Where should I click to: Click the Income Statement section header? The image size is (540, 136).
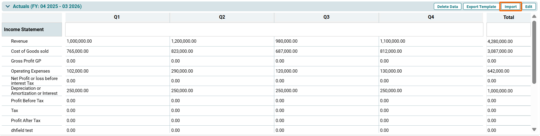(x=24, y=30)
